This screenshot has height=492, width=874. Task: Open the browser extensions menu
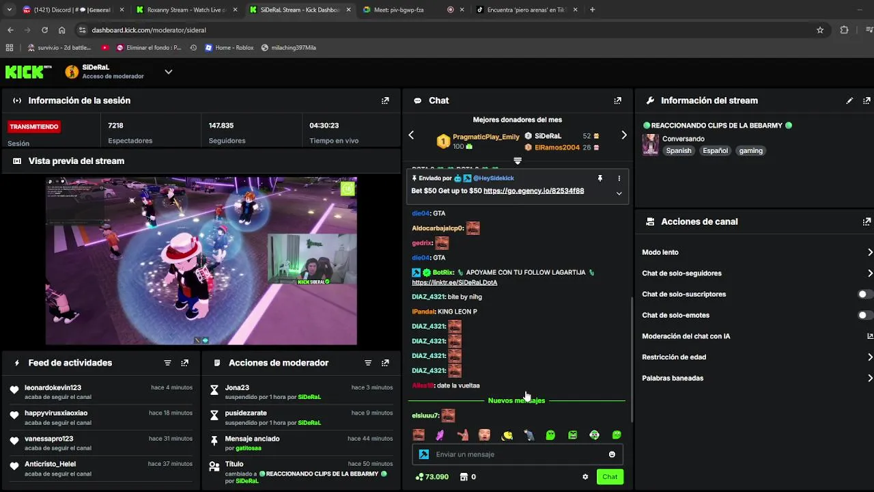click(x=844, y=30)
